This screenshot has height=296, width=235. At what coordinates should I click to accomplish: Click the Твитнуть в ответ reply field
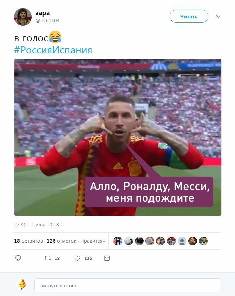[x=128, y=285]
